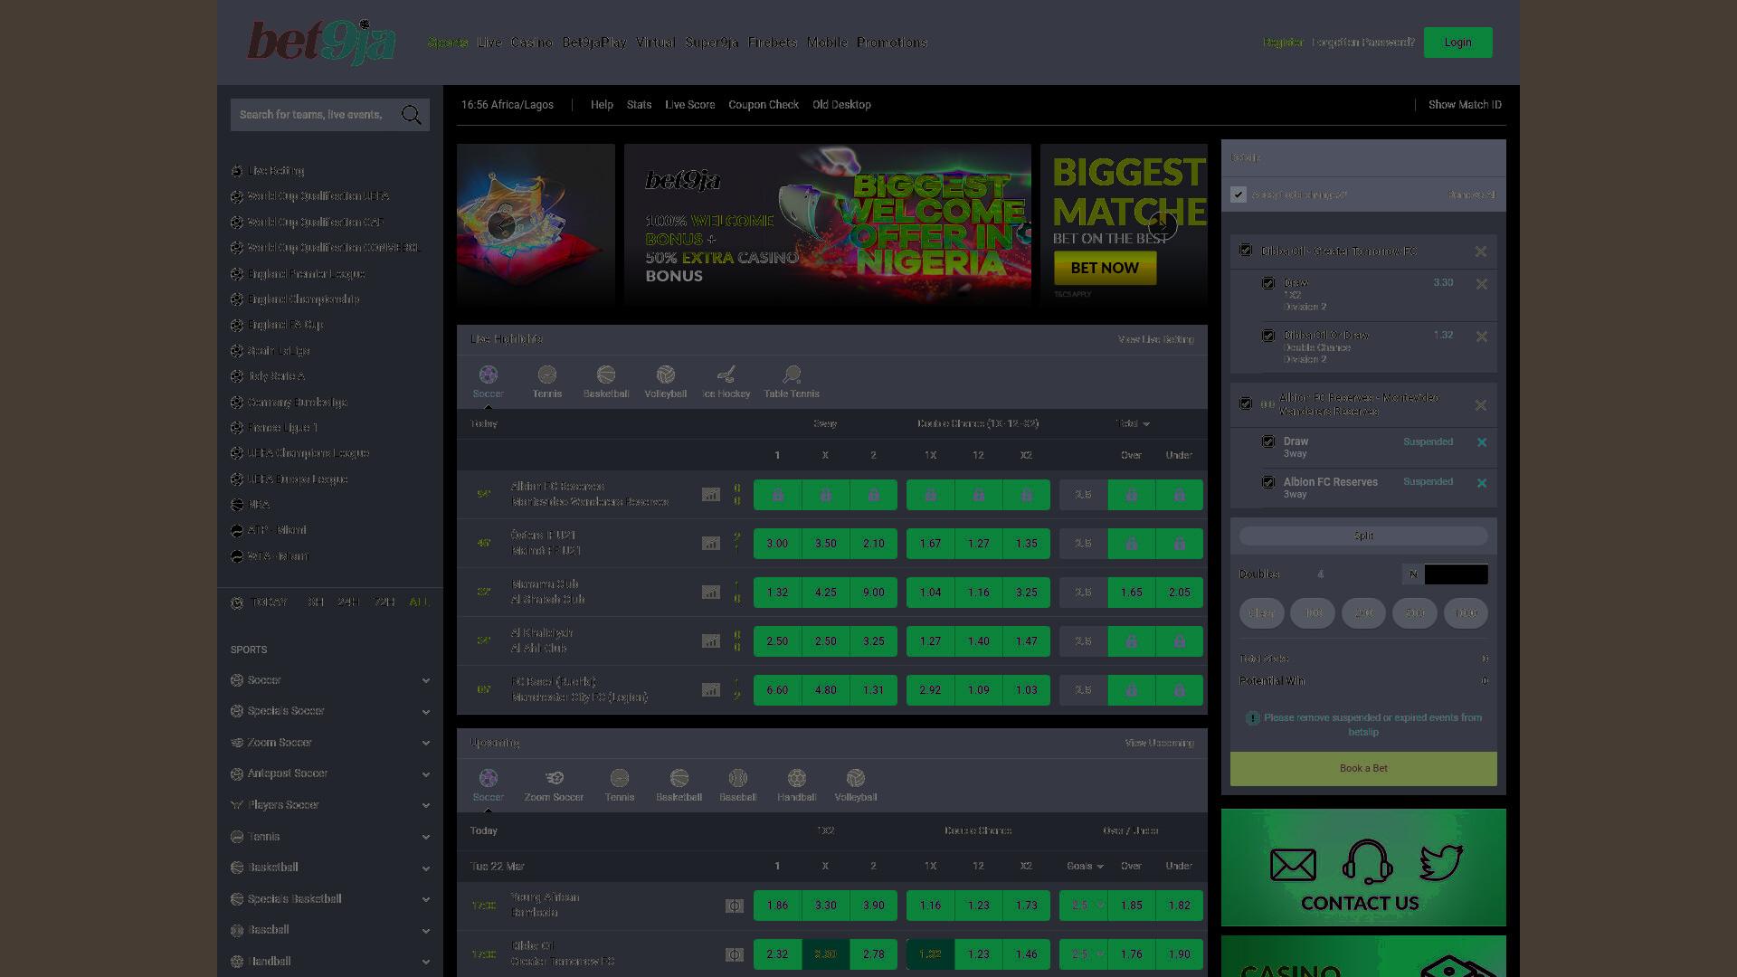Image resolution: width=1737 pixels, height=977 pixels.
Task: Go to previous banner slide
Action: [501, 225]
